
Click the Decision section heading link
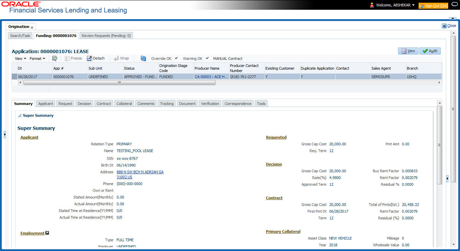point(274,164)
